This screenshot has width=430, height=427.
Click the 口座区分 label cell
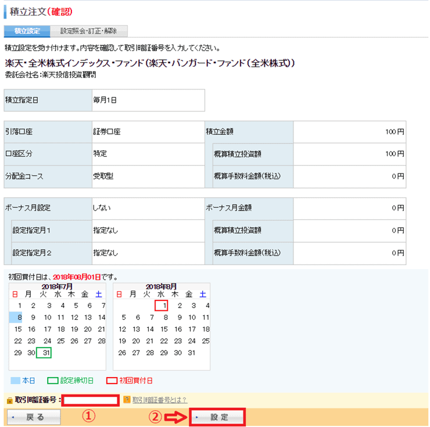[48, 154]
